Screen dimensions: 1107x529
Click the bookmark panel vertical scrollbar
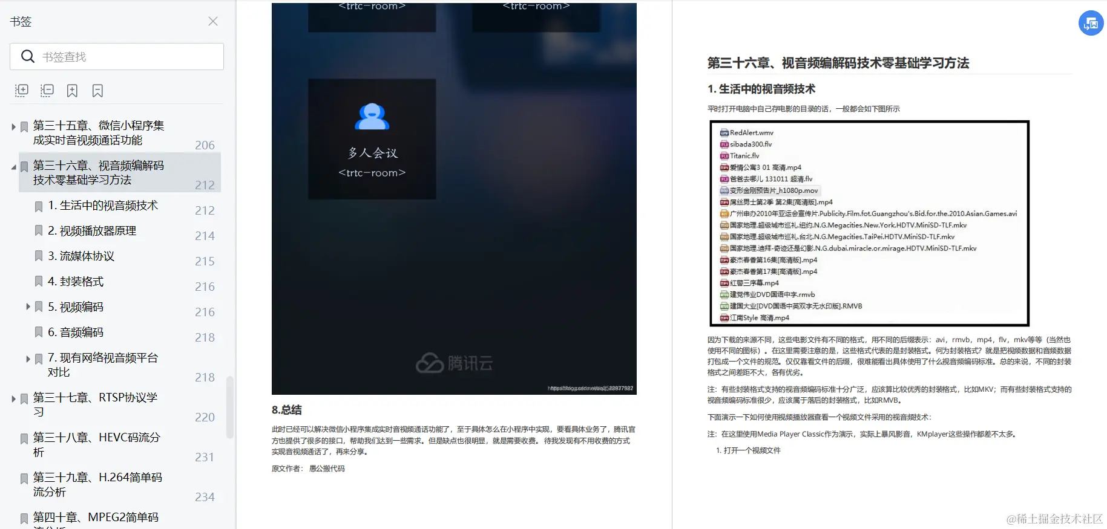click(x=230, y=407)
